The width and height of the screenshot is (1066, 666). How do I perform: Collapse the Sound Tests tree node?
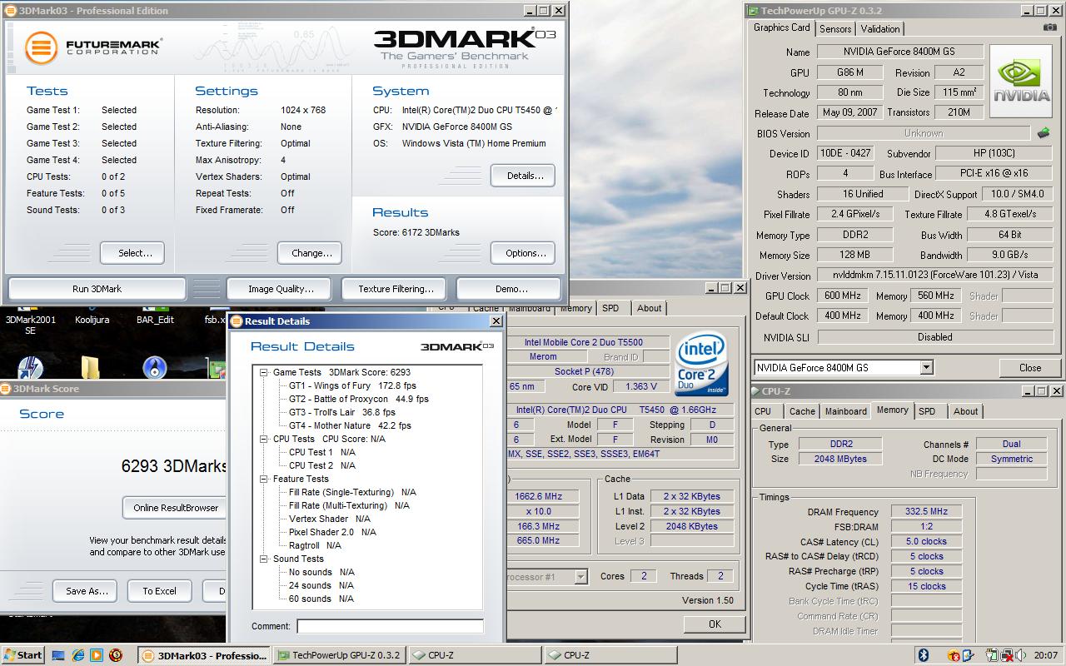(x=264, y=559)
